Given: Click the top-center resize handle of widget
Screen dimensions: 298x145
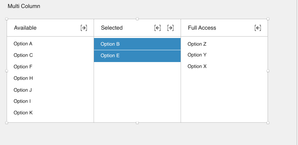Looking at the screenshot, I should click(x=137, y=19).
